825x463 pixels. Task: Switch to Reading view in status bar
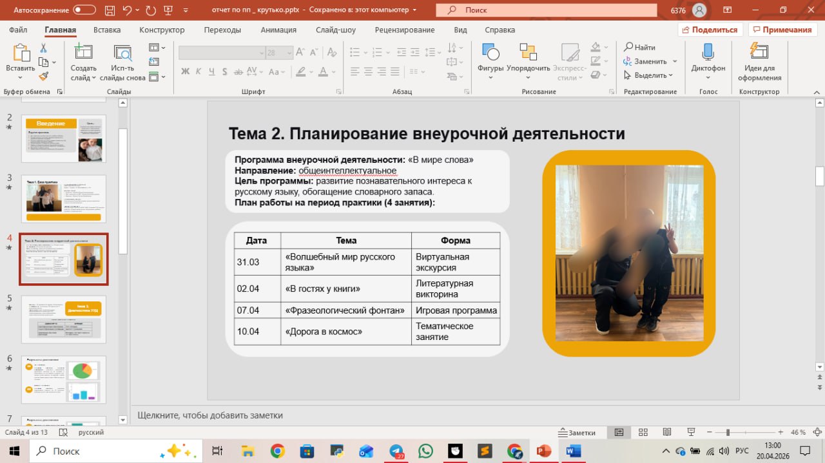666,433
